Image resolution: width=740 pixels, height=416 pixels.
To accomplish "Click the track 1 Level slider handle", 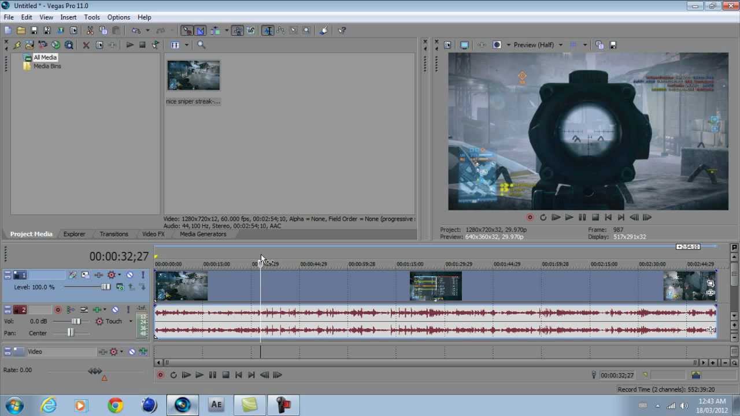I will 106,287.
